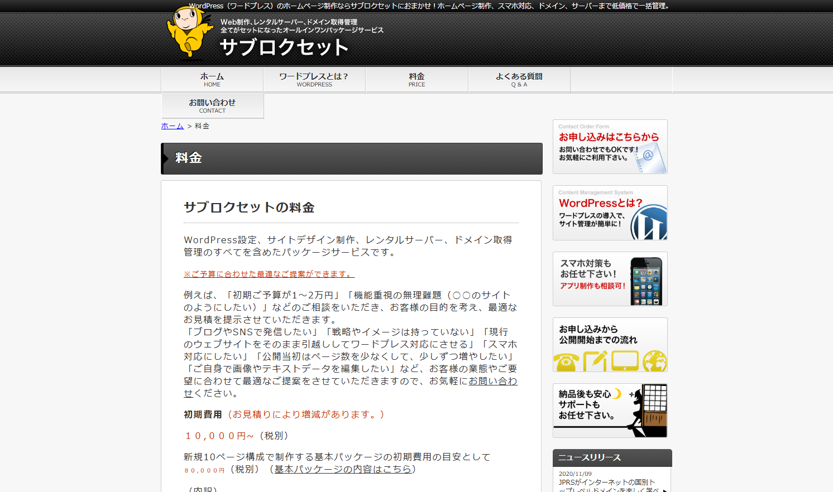Click the yellow monitor icon
The image size is (833, 492).
click(625, 361)
